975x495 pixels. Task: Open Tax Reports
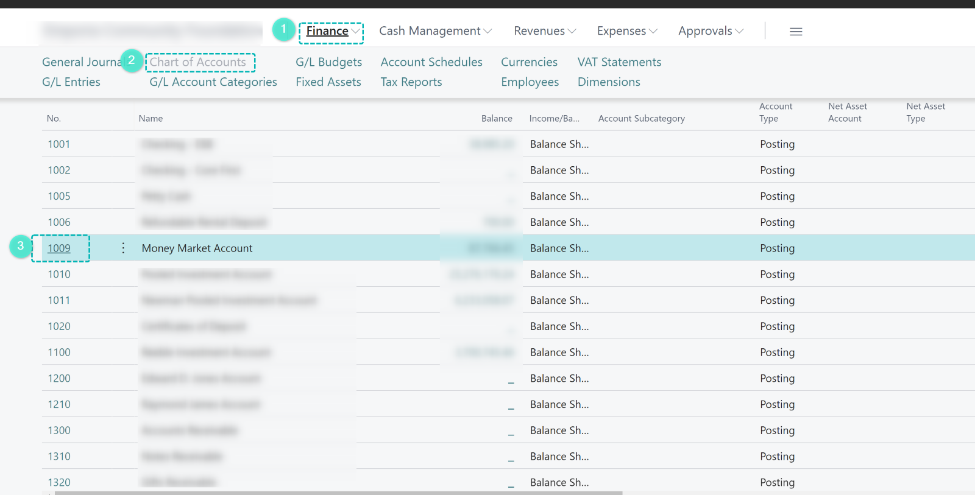[411, 82]
